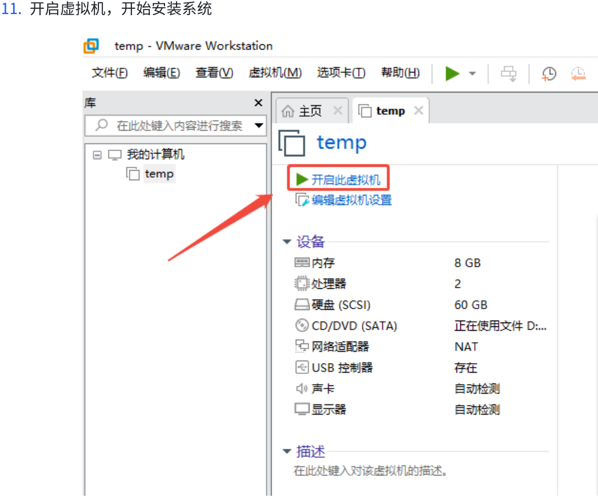This screenshot has height=497, width=598.
Task: Click the VMware Workstation logo icon
Action: point(91,46)
